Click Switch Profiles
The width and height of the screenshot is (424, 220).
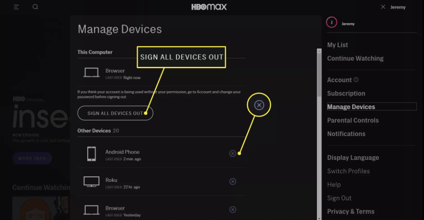[x=348, y=171]
